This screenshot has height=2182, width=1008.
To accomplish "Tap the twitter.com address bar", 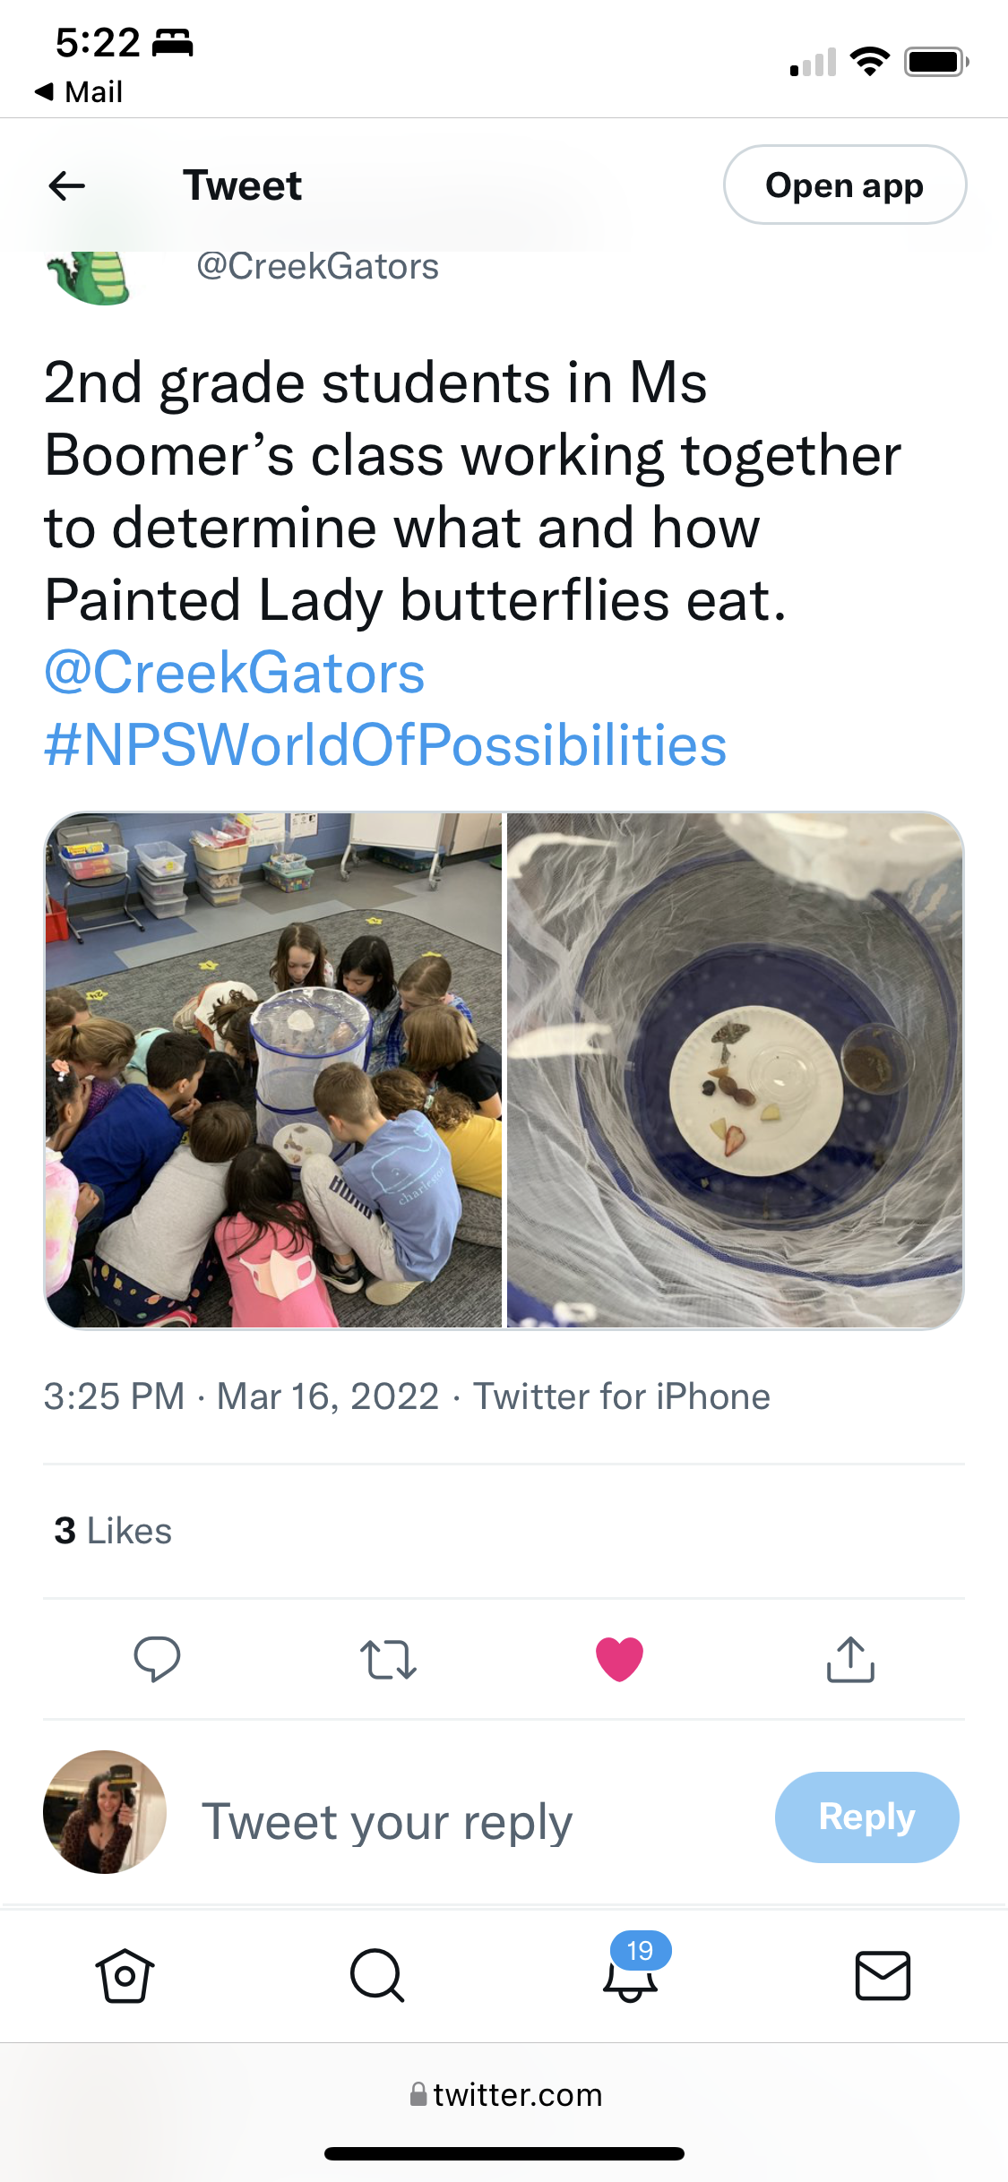I will click(x=505, y=2094).
